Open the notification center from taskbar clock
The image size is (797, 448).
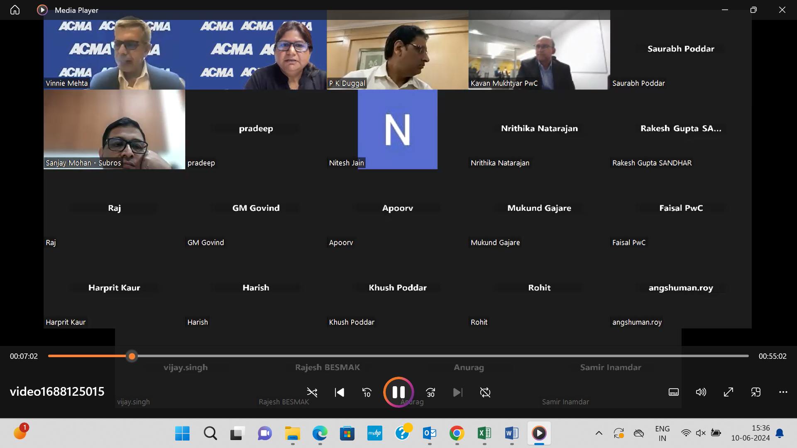pos(750,433)
